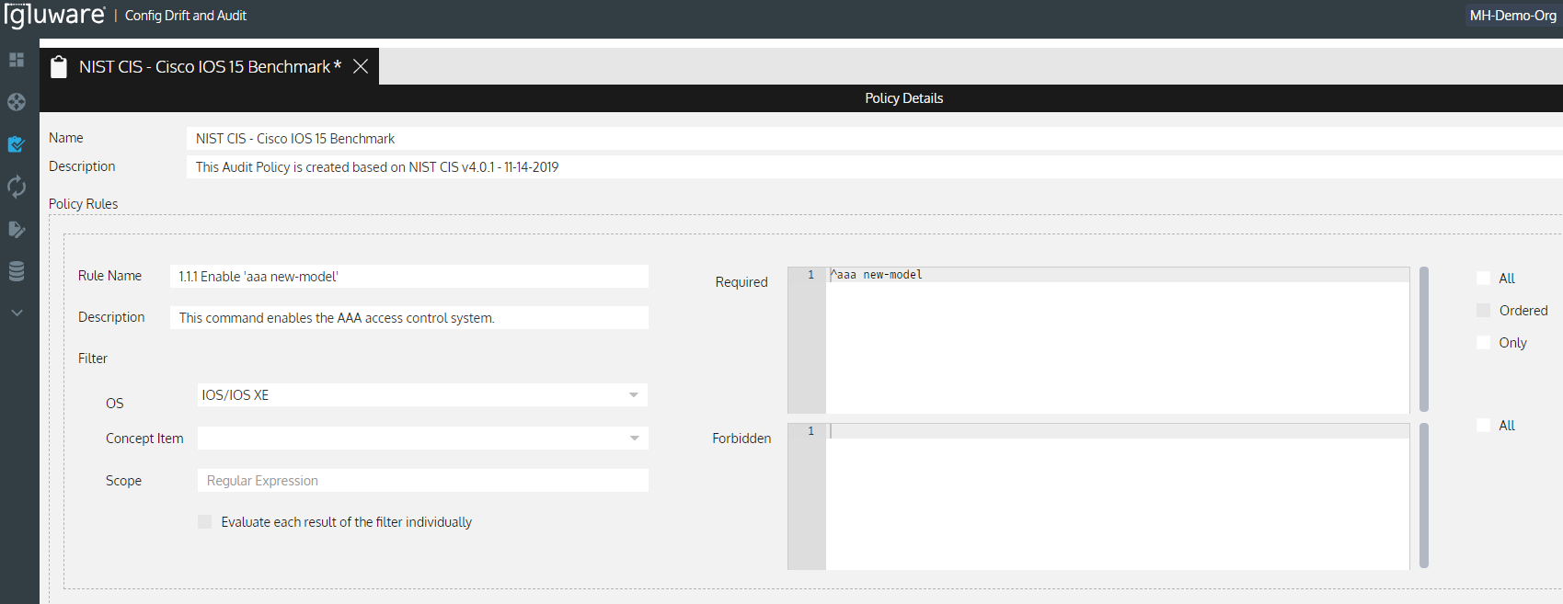This screenshot has width=1563, height=604.
Task: Click the network topology icon in sidebar
Action: coord(17,102)
